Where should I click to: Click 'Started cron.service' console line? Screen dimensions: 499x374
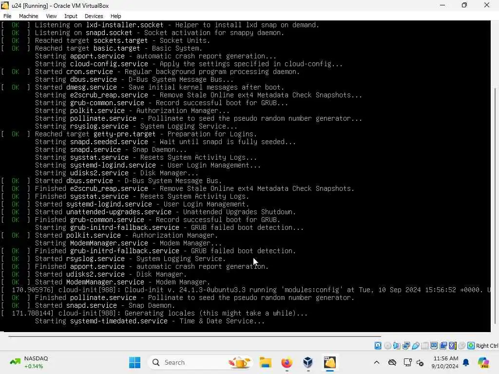[151, 72]
